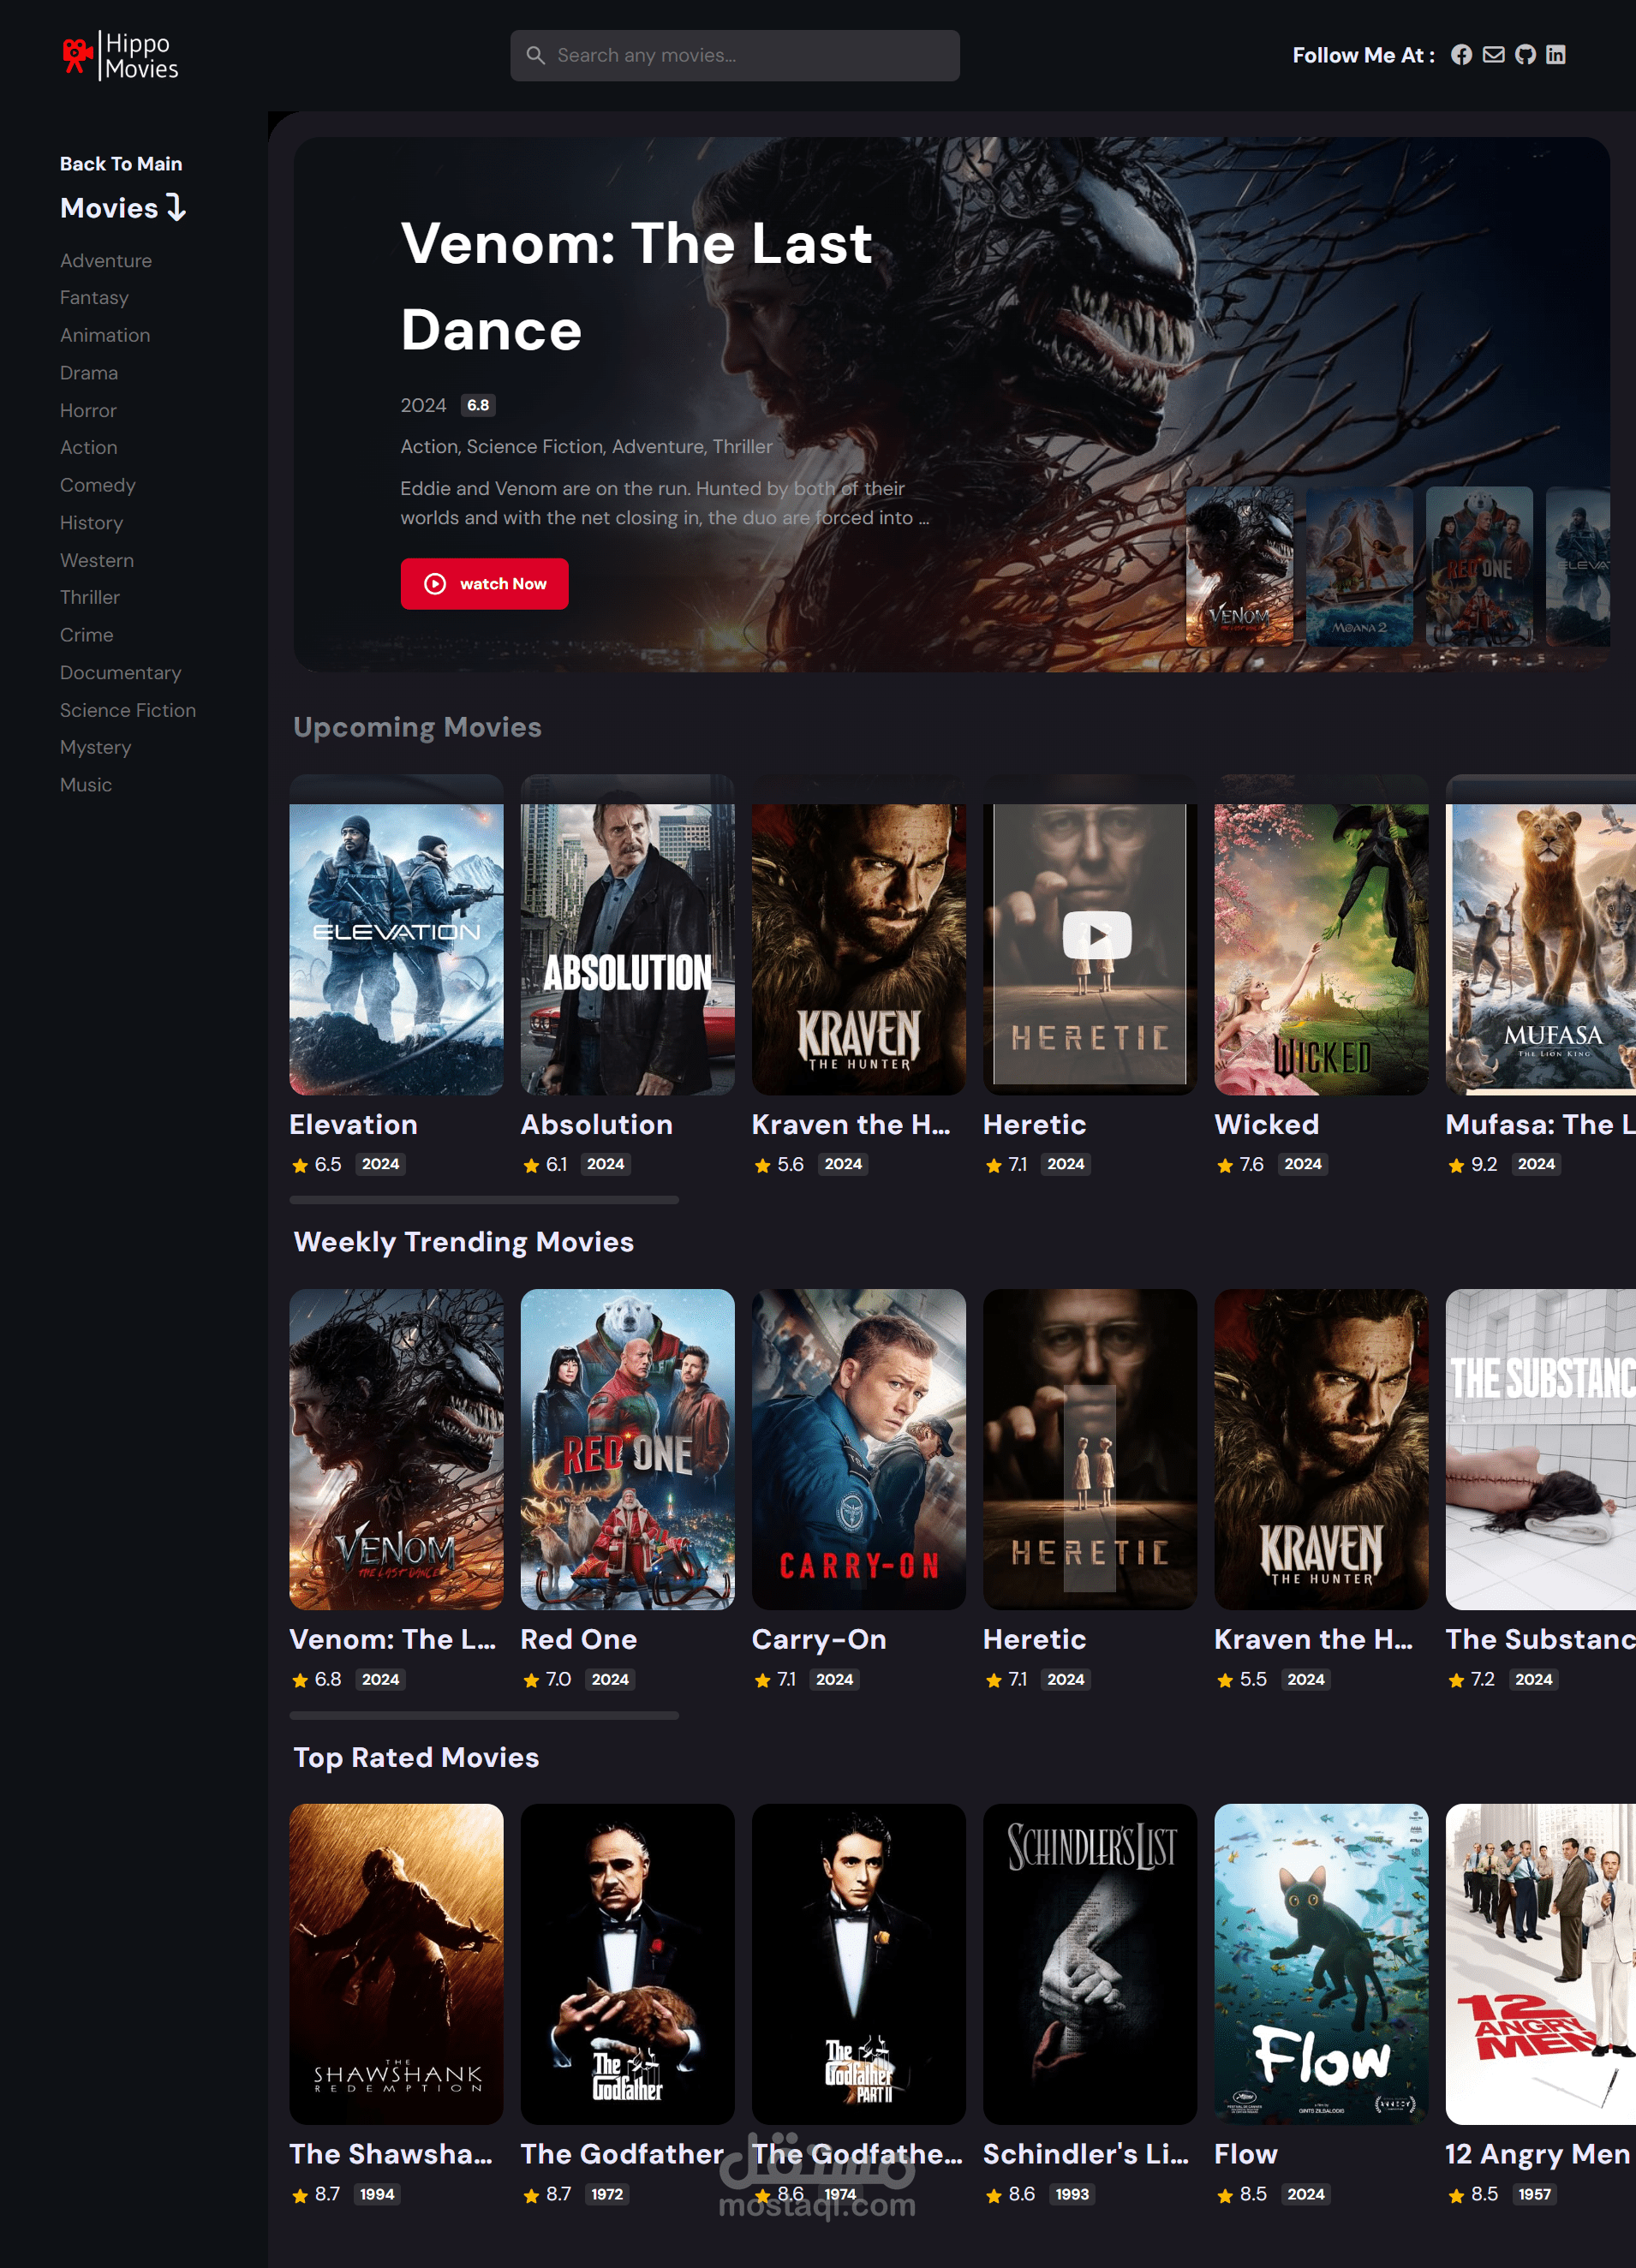1636x2268 pixels.
Task: Open the Venom poster in Weekly Trending
Action: coord(396,1449)
